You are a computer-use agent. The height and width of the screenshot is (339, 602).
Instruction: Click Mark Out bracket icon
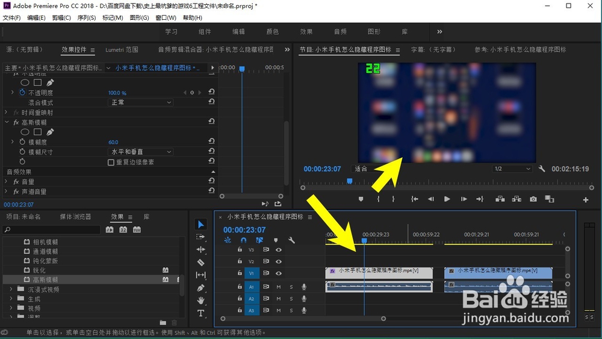click(x=393, y=199)
